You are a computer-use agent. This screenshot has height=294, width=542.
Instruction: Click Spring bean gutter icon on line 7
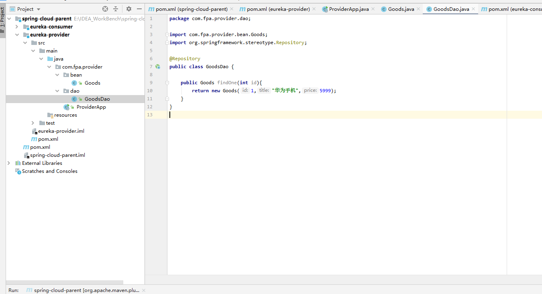coord(158,67)
